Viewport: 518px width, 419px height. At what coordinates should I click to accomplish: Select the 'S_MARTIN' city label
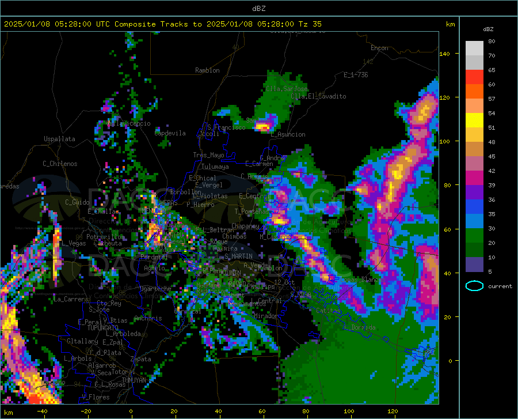(238, 256)
